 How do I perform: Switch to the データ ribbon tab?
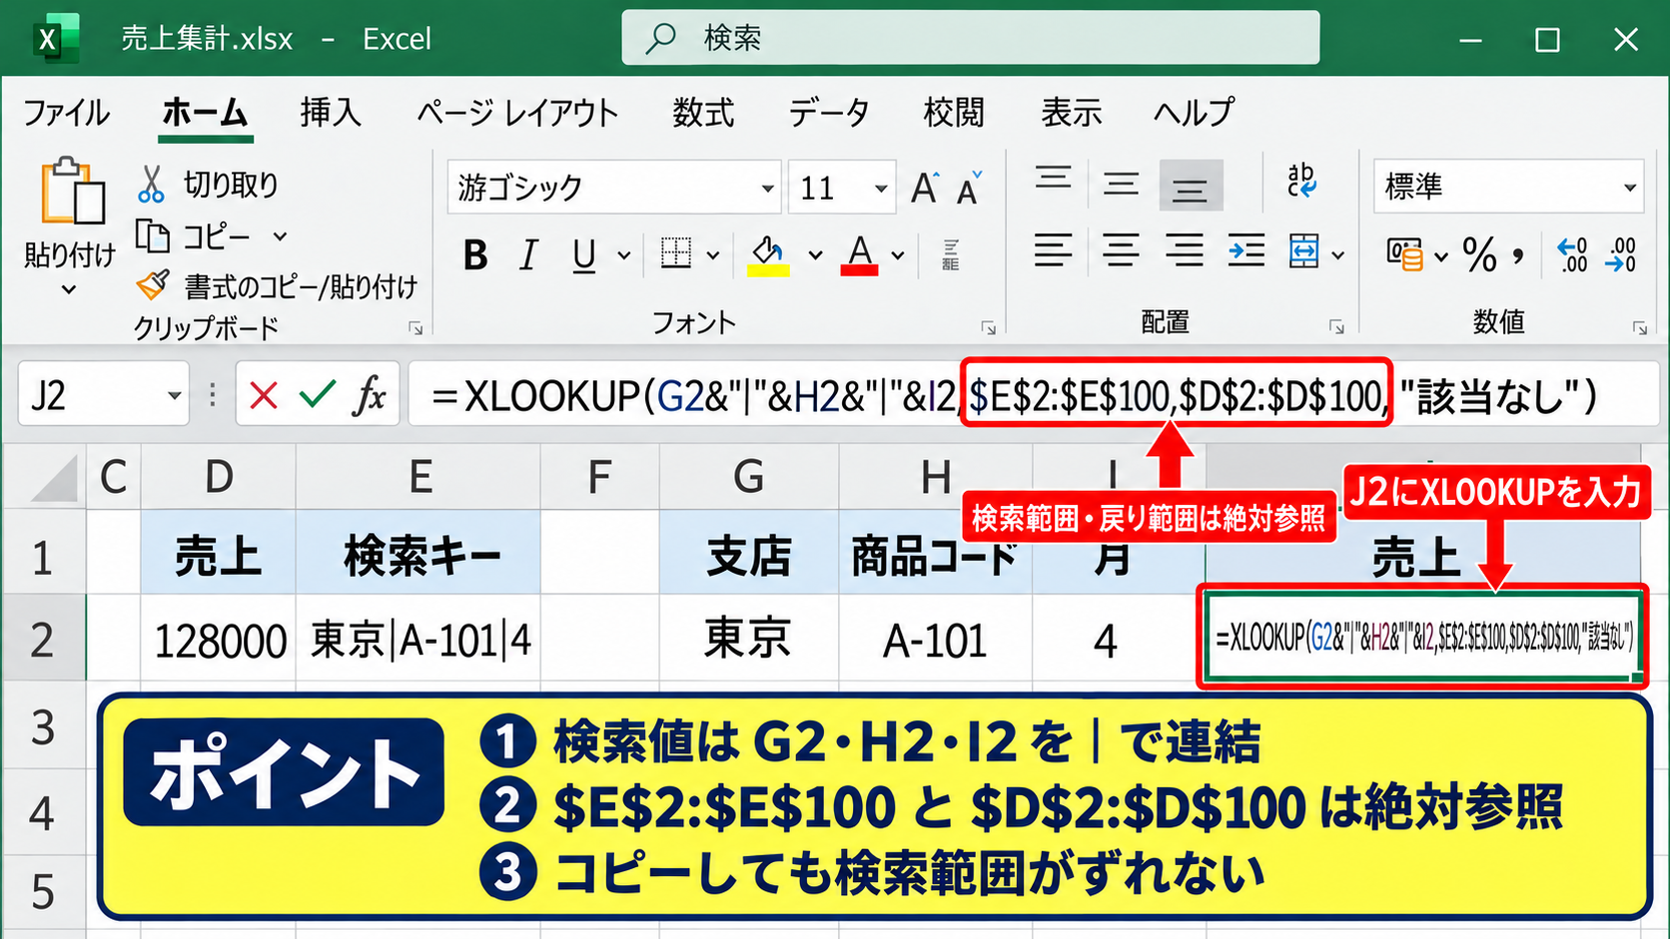(829, 113)
